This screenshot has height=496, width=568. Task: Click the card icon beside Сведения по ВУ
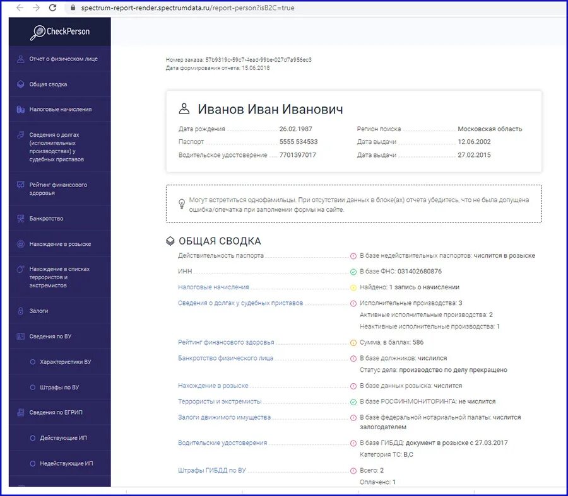click(21, 337)
